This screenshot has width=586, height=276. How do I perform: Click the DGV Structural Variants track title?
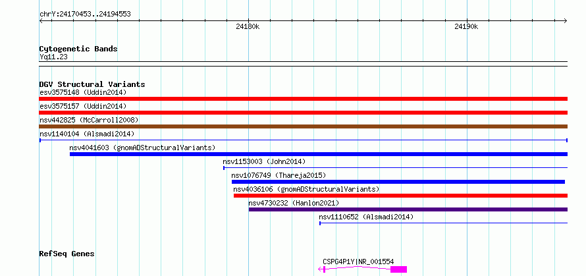[92, 84]
